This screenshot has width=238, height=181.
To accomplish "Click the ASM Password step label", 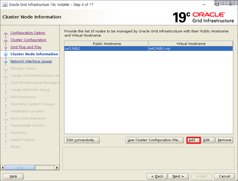I will (x=23, y=97).
